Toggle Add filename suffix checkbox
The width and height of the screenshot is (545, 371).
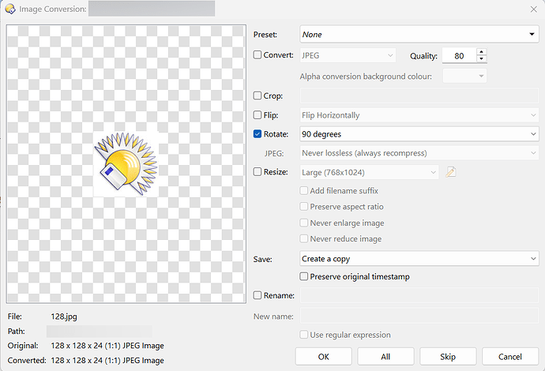coord(304,190)
